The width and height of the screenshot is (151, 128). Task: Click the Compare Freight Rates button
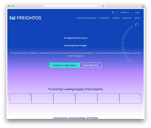tap(64, 65)
